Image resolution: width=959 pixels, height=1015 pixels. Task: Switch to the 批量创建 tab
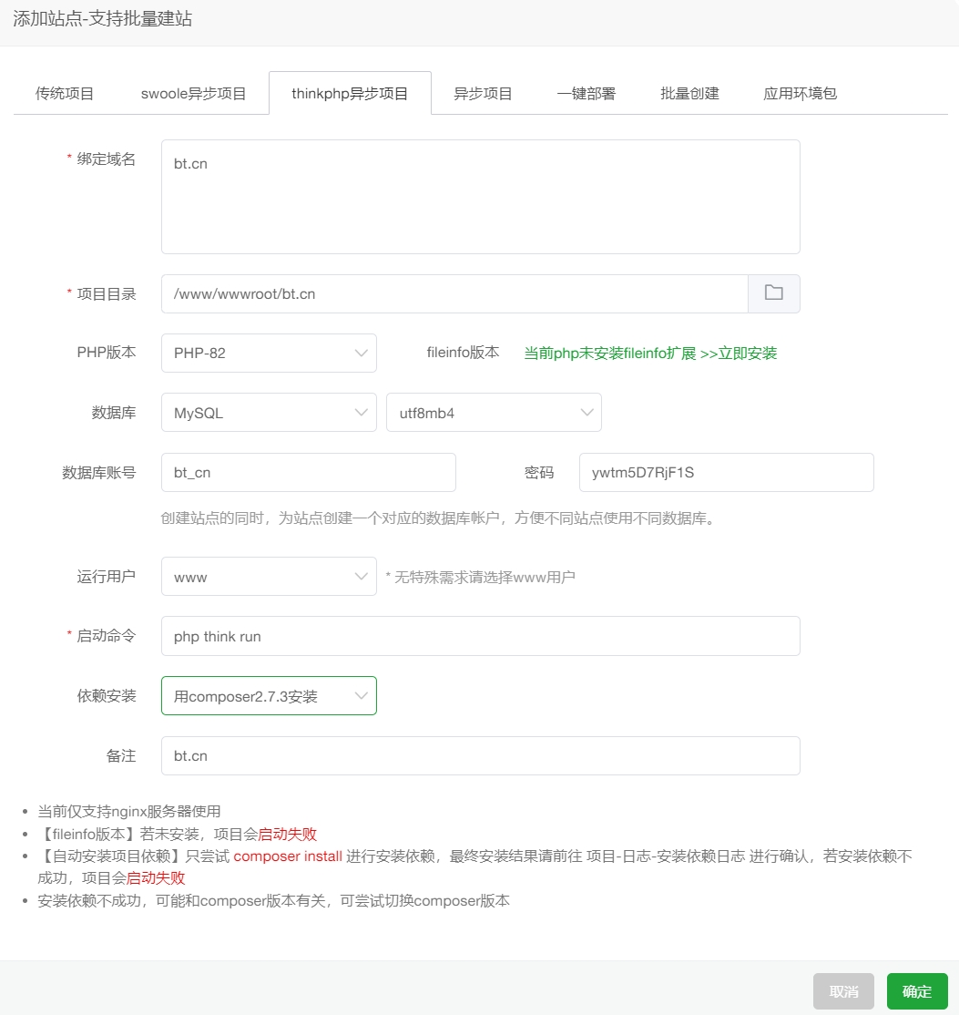click(689, 92)
